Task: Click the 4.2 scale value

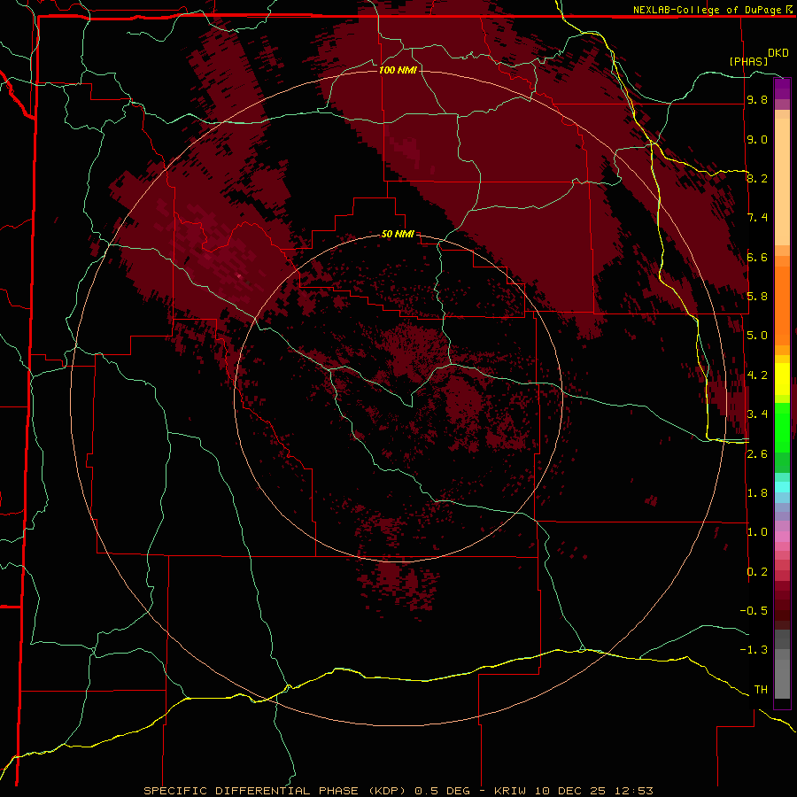Action: point(757,375)
